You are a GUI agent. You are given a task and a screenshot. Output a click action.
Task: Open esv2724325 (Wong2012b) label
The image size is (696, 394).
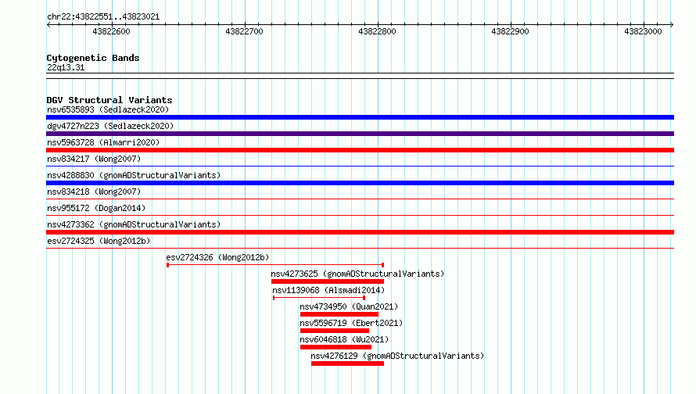pos(99,241)
